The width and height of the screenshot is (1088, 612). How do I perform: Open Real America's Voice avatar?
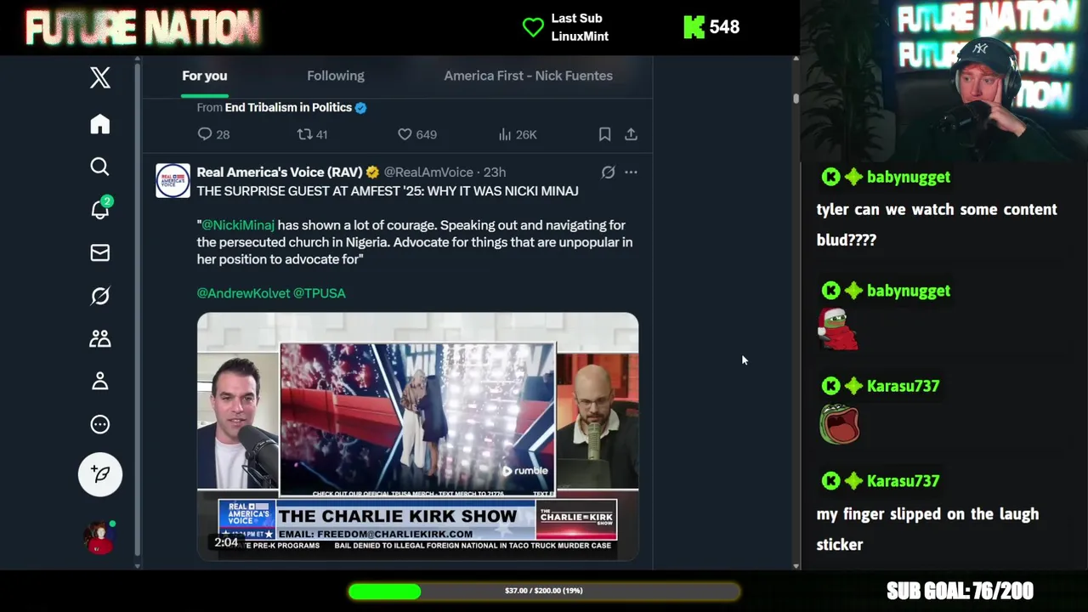tap(173, 181)
